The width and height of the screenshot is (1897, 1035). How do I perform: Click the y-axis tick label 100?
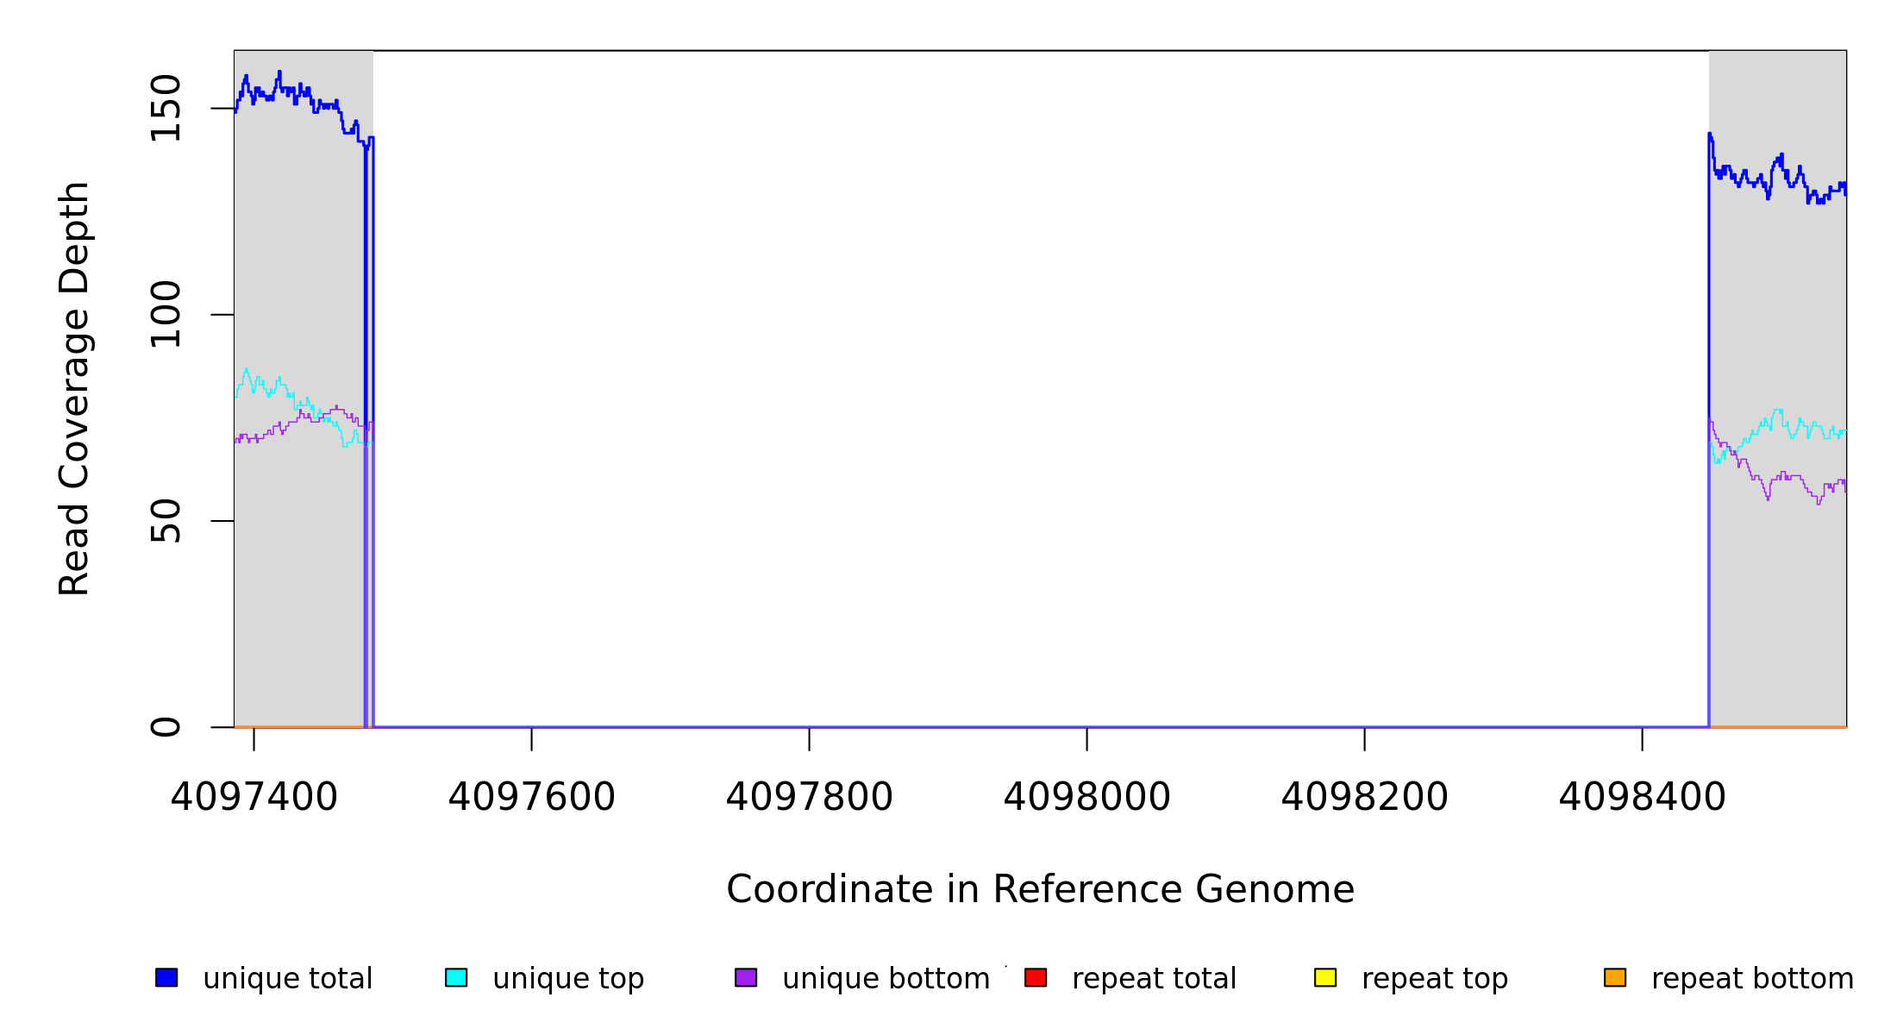[166, 314]
